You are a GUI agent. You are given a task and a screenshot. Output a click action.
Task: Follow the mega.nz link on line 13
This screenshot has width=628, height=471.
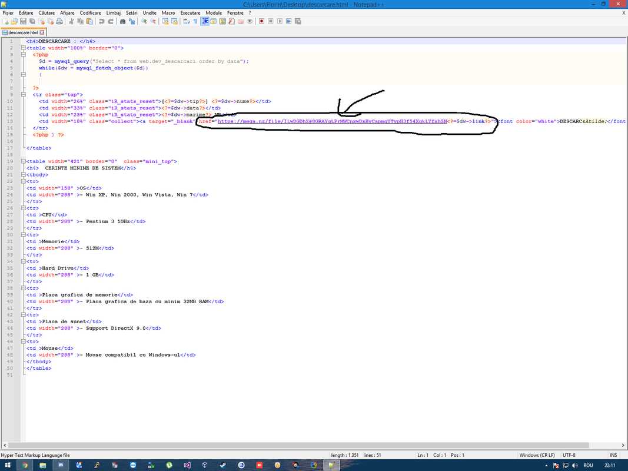click(x=332, y=121)
